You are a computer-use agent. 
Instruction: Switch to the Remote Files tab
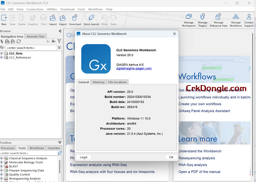click(35, 37)
